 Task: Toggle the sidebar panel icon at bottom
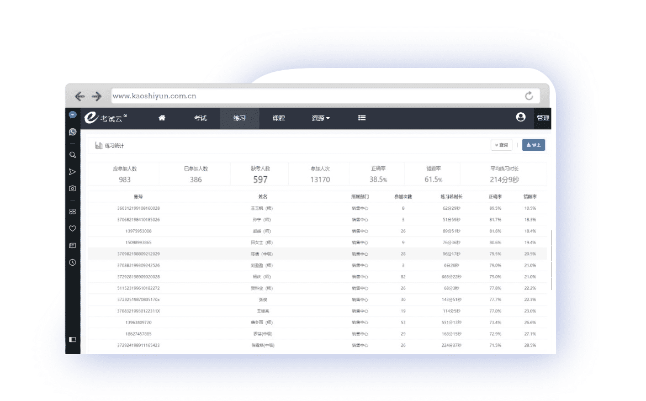pos(72,340)
